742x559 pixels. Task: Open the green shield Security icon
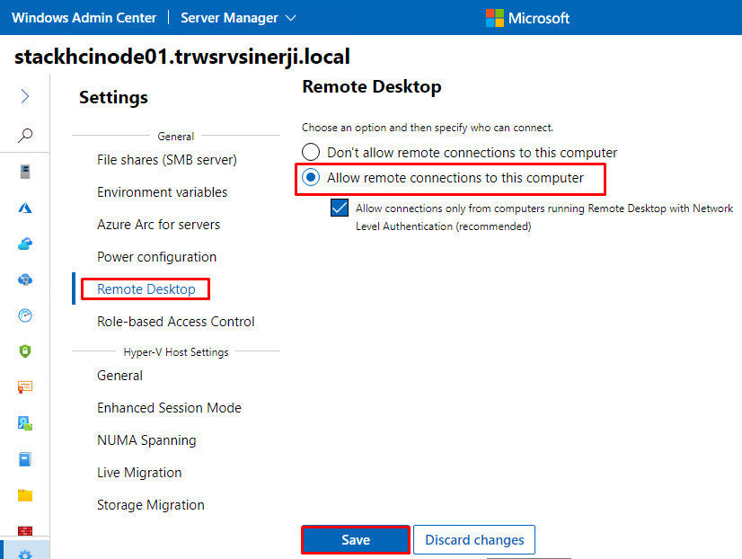click(25, 351)
